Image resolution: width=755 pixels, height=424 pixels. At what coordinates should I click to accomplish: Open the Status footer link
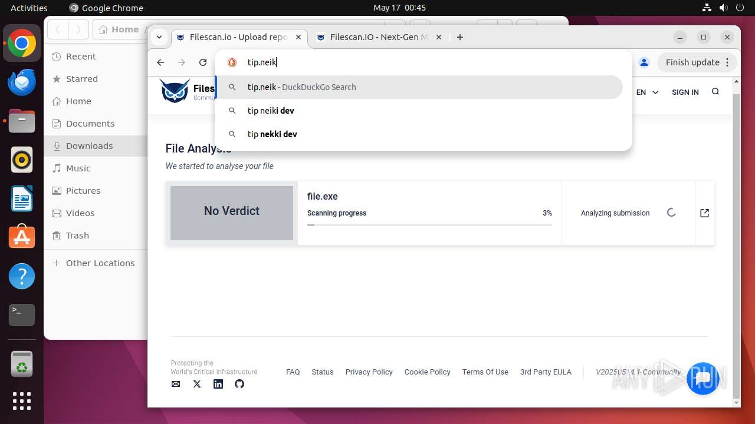(x=323, y=372)
